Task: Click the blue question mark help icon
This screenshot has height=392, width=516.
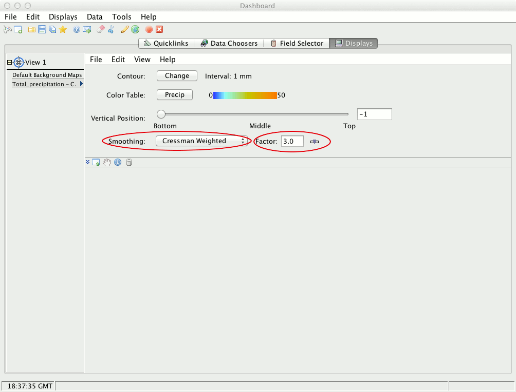Action: click(77, 30)
